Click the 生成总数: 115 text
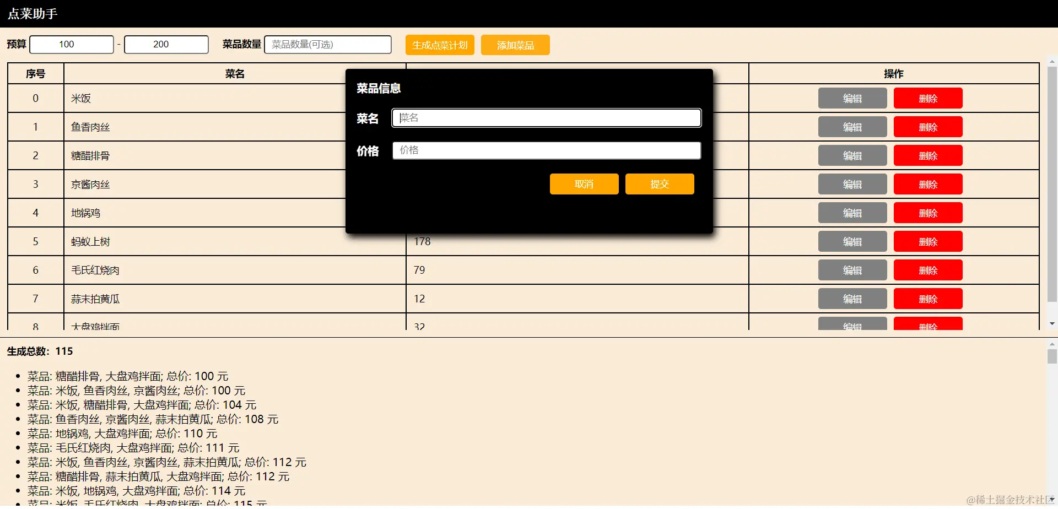This screenshot has width=1058, height=509. pyautogui.click(x=40, y=351)
